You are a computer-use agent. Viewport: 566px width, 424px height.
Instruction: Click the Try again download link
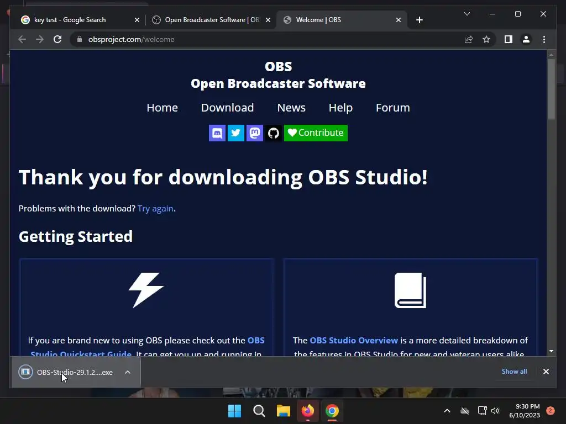(x=155, y=208)
